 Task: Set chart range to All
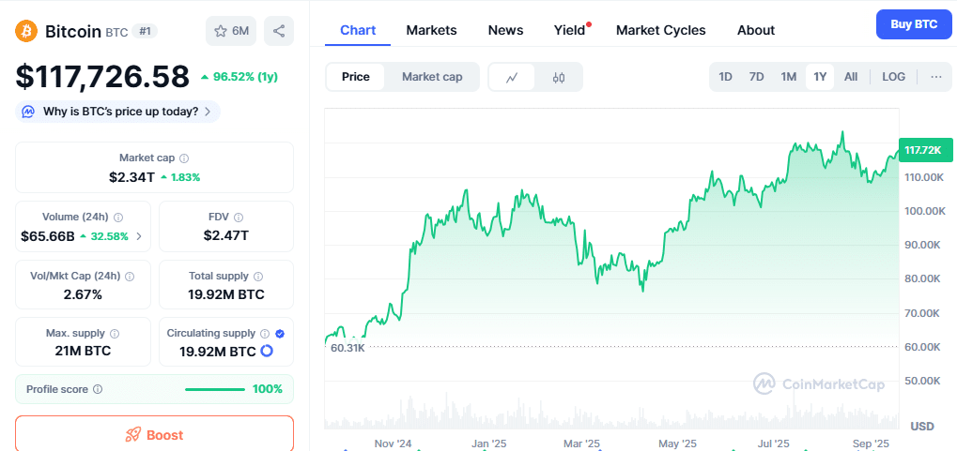click(x=851, y=77)
